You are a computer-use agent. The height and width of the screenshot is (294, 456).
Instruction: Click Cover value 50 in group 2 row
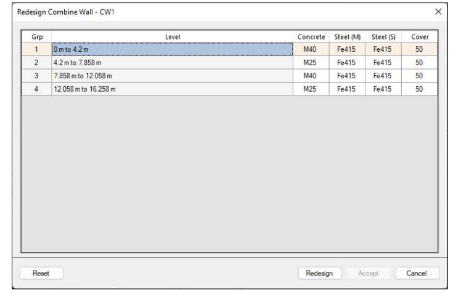[x=420, y=62]
